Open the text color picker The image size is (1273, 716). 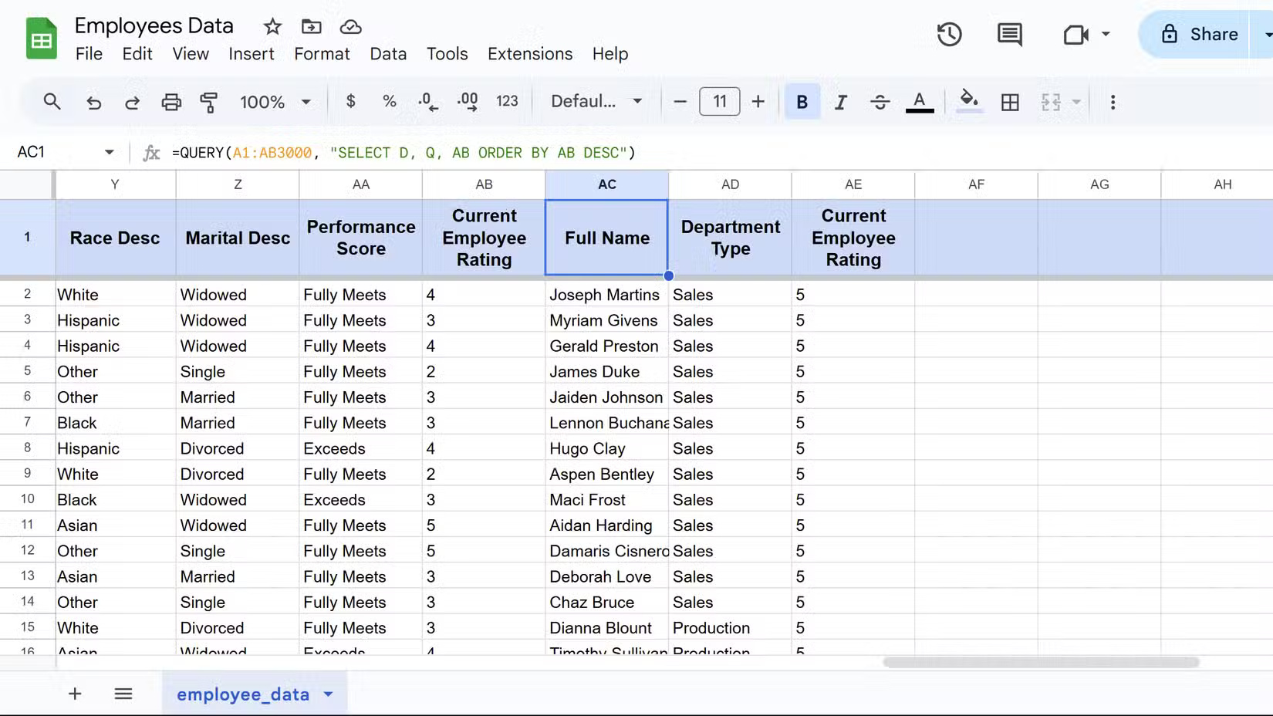tap(919, 101)
